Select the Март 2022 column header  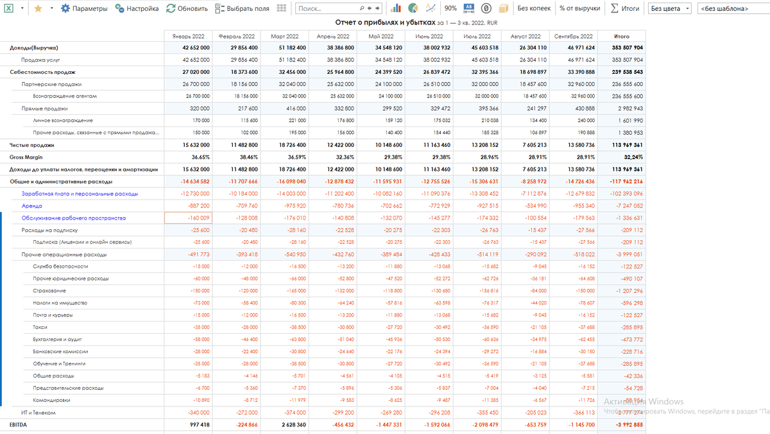click(x=285, y=37)
